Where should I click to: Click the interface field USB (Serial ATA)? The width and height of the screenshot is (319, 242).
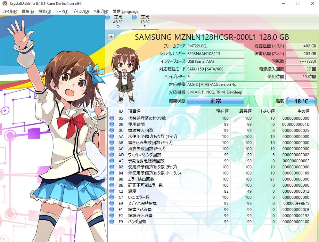(216, 61)
